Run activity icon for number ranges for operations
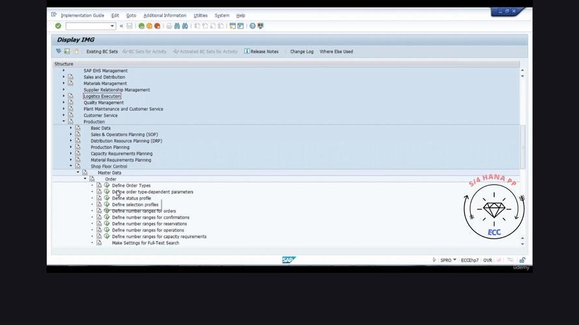 [107, 230]
